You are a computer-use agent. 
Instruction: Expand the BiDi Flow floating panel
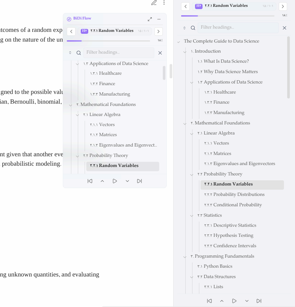[x=150, y=19]
